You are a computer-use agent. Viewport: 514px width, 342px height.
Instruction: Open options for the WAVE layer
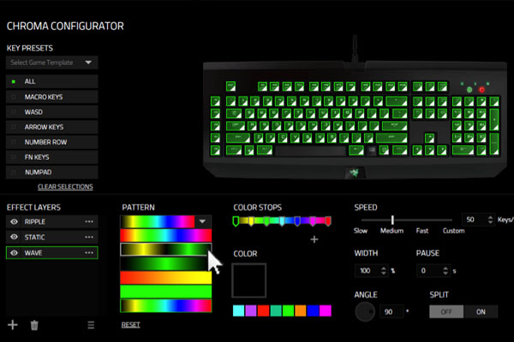coord(88,253)
